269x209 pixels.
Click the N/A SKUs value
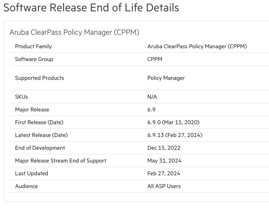coord(152,97)
